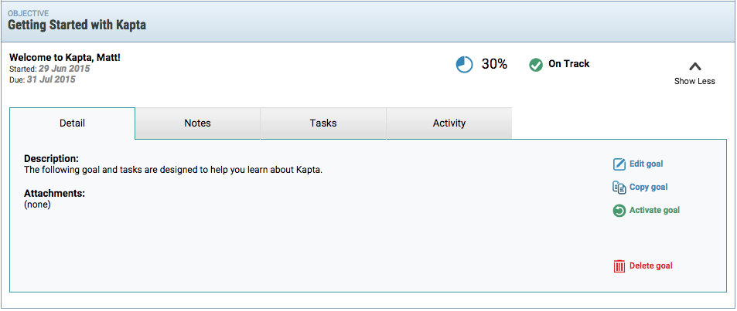
Task: Click the Edit goal link text
Action: click(x=647, y=164)
